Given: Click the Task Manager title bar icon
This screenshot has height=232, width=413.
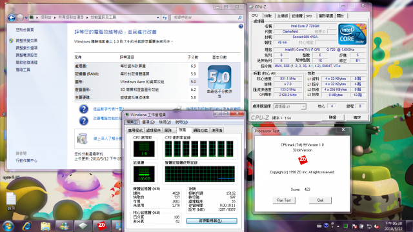Looking at the screenshot, I should (127, 115).
